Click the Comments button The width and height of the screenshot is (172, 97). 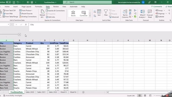point(157,6)
